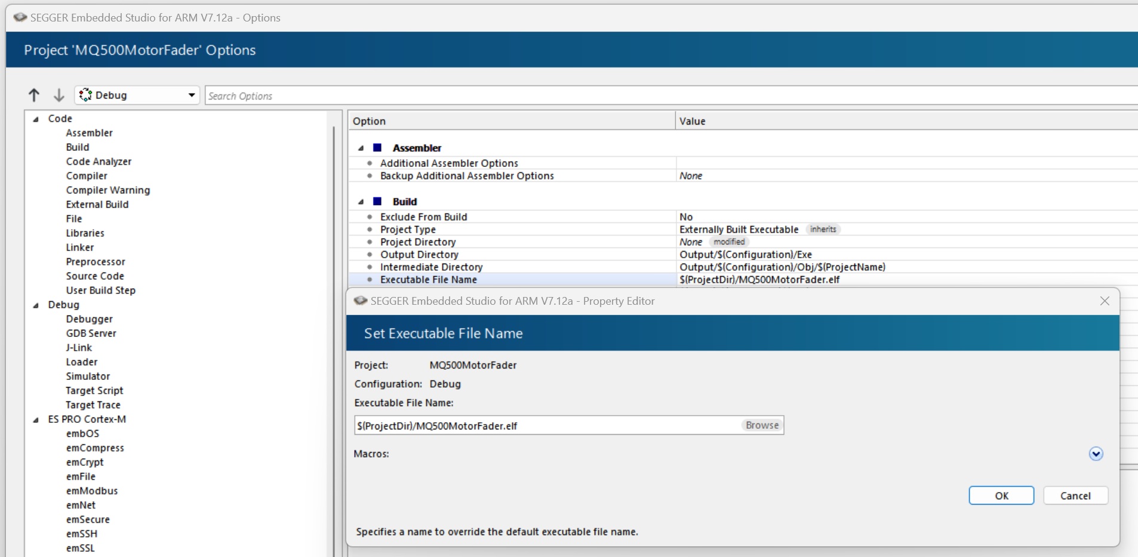Open the Debug configuration dropdown
The height and width of the screenshot is (557, 1138).
[x=137, y=95]
